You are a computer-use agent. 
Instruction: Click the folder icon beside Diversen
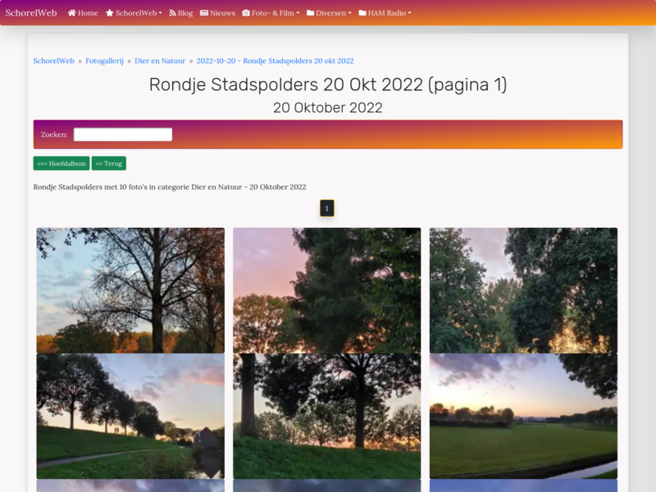coord(311,13)
